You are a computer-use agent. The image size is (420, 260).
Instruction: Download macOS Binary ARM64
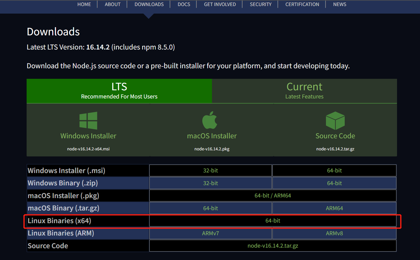pyautogui.click(x=334, y=208)
